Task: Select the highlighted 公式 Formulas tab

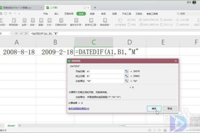Action: (81, 14)
